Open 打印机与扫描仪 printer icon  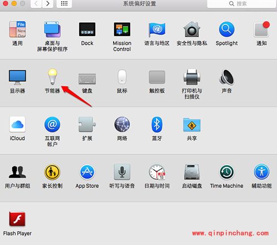192,77
